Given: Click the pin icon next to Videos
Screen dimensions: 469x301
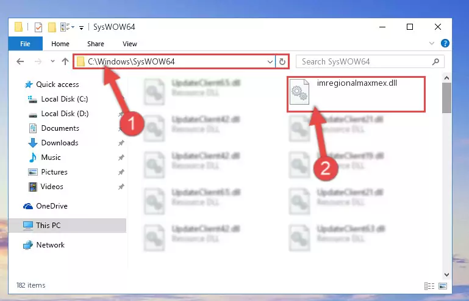Looking at the screenshot, I should coord(121,187).
